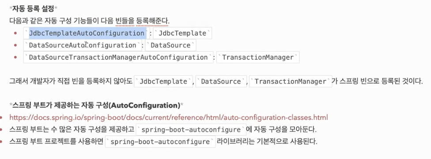Click DataSourceAutoConfiguration code text
431x159 pixels.
point(83,45)
